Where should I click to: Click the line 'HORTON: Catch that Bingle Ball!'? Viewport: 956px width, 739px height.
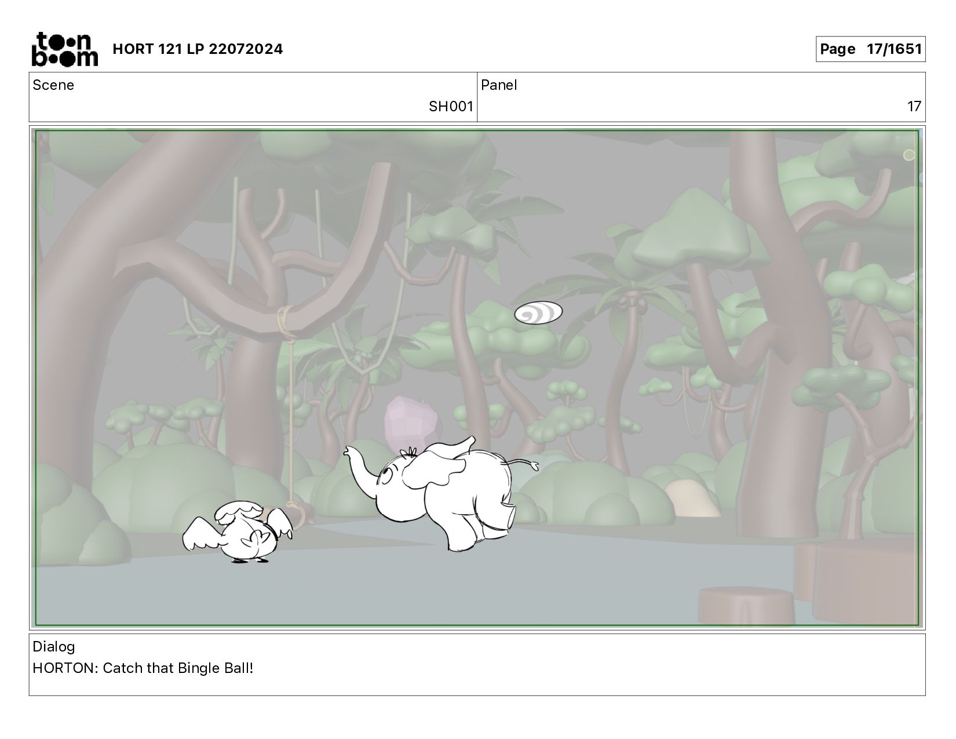(x=143, y=668)
